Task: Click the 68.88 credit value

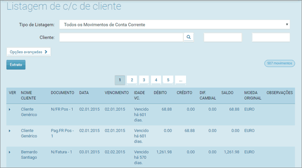Action: [190, 131]
